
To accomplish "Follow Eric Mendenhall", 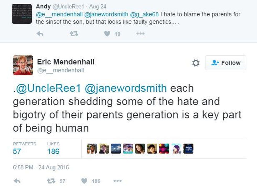I will pos(226,63).
